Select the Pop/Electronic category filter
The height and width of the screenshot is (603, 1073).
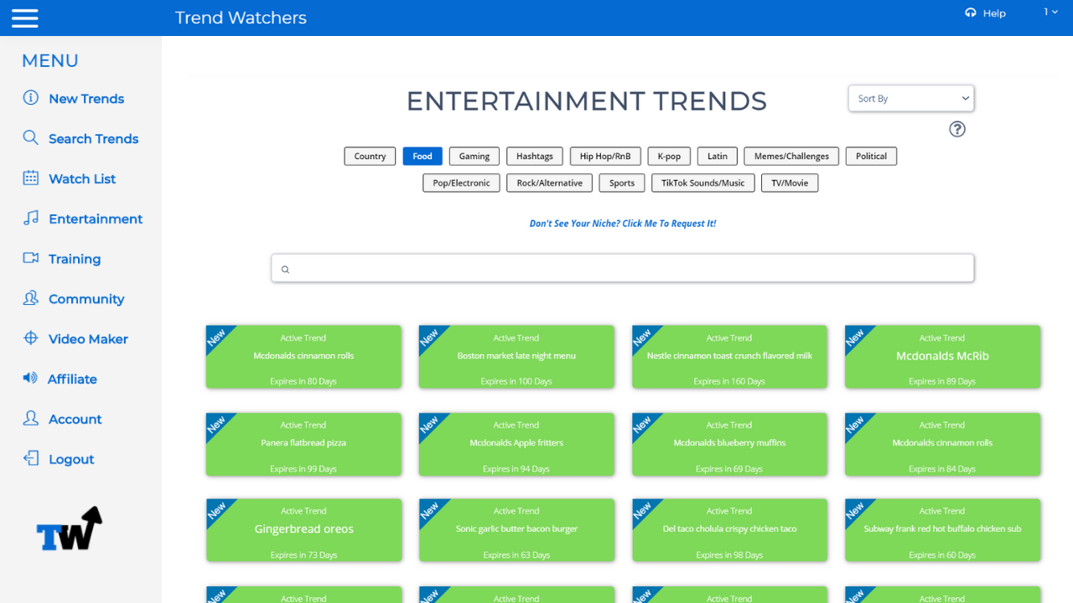(461, 183)
